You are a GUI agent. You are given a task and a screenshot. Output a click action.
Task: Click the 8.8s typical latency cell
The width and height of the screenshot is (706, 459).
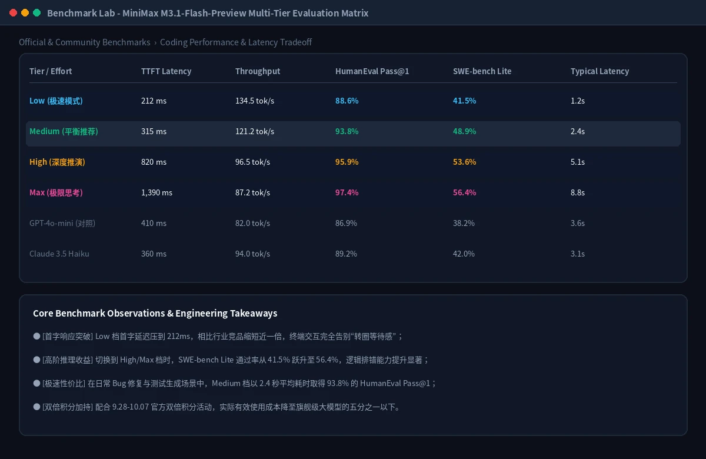click(578, 192)
